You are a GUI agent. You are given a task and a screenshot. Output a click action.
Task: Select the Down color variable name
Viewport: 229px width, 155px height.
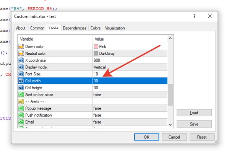(35, 47)
